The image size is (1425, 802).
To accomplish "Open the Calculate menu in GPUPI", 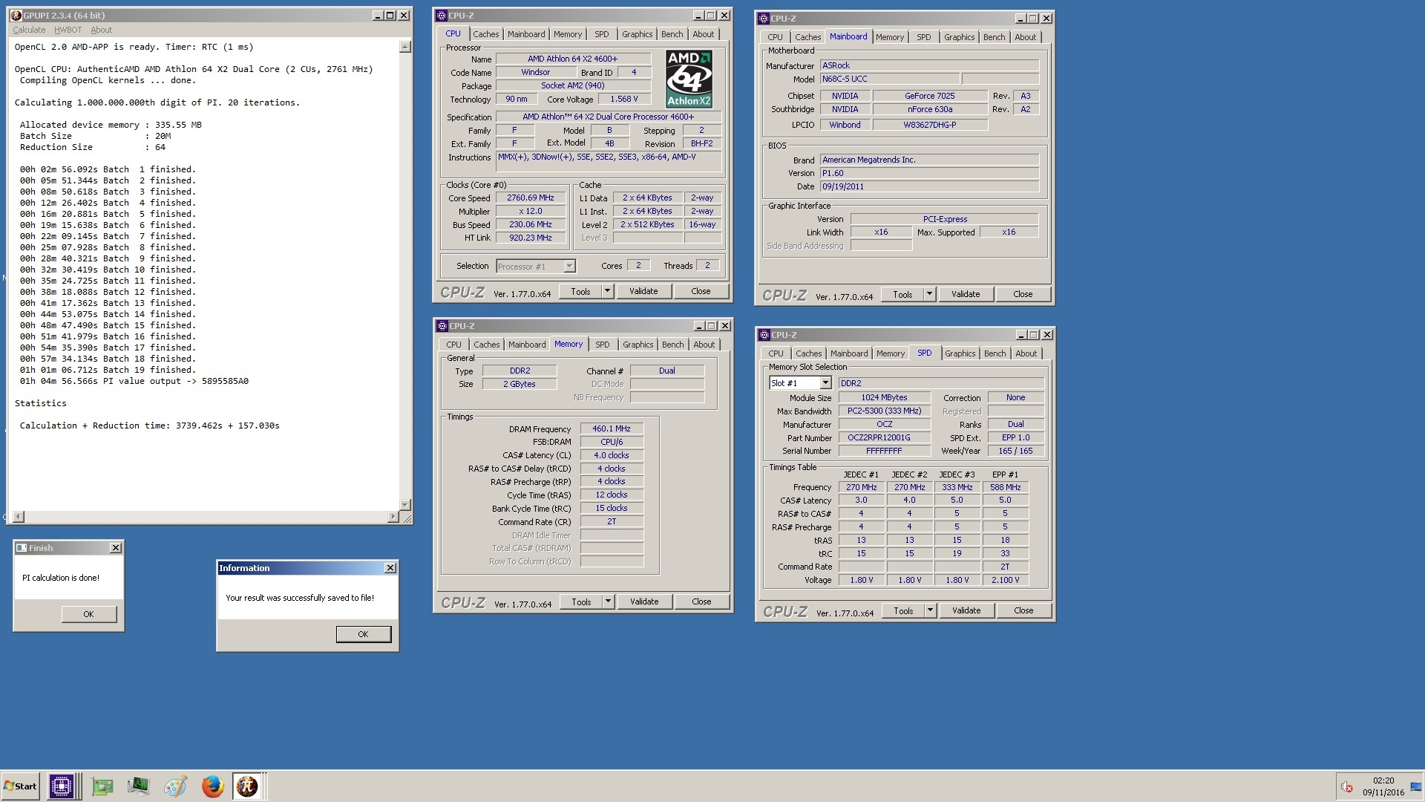I will pos(29,30).
